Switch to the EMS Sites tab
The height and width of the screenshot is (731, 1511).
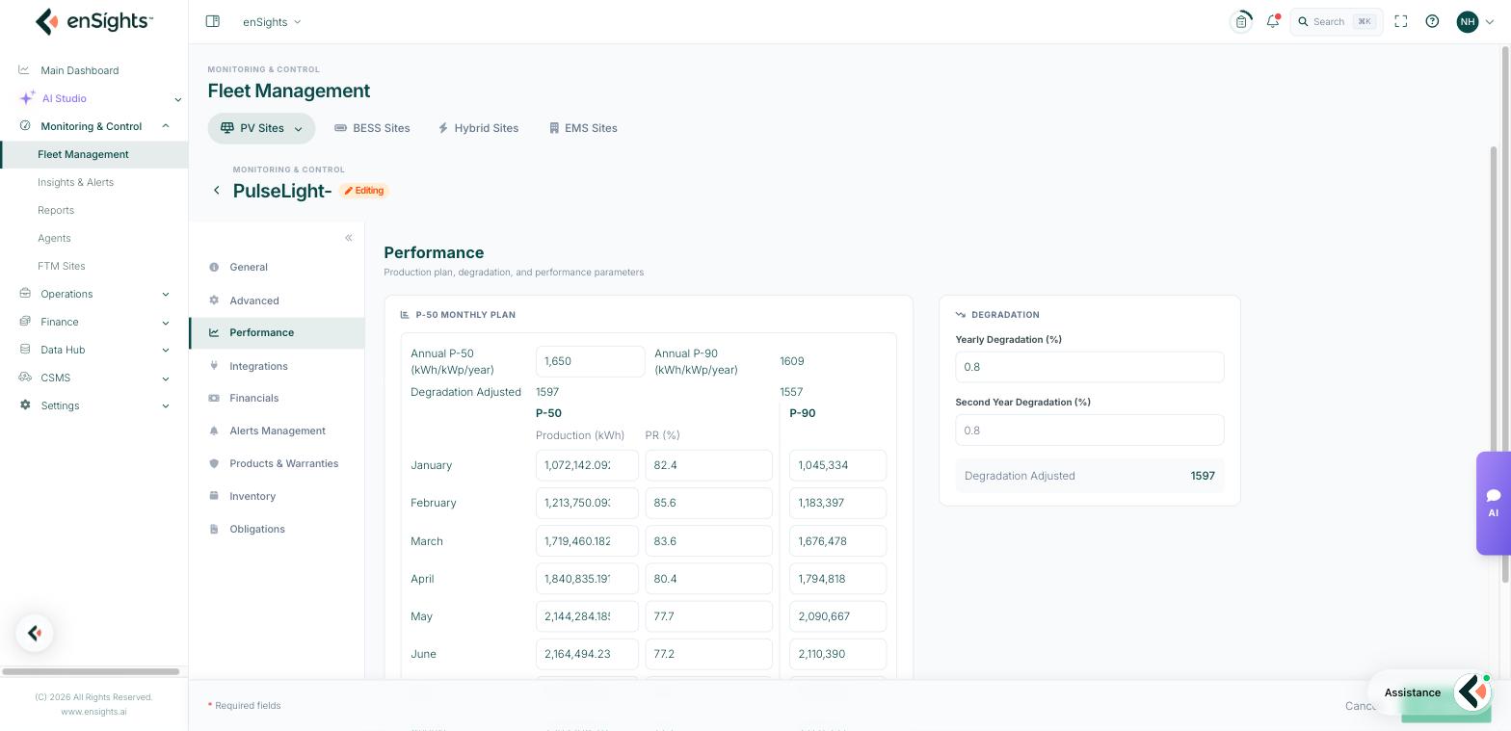583,128
